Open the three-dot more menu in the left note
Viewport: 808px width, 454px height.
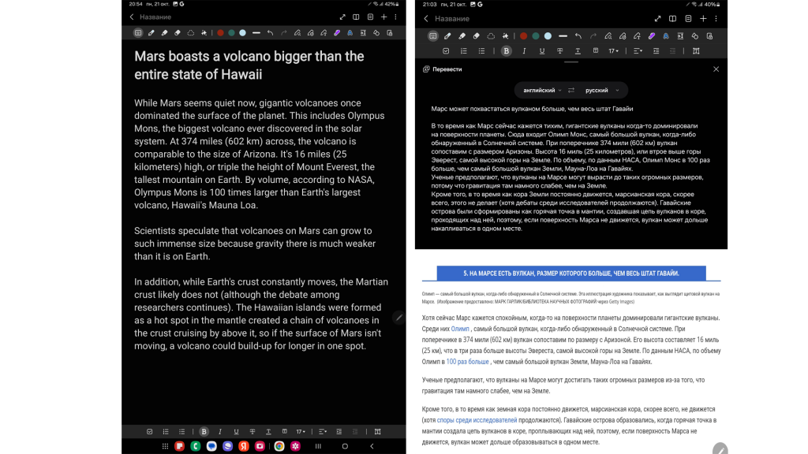click(397, 17)
